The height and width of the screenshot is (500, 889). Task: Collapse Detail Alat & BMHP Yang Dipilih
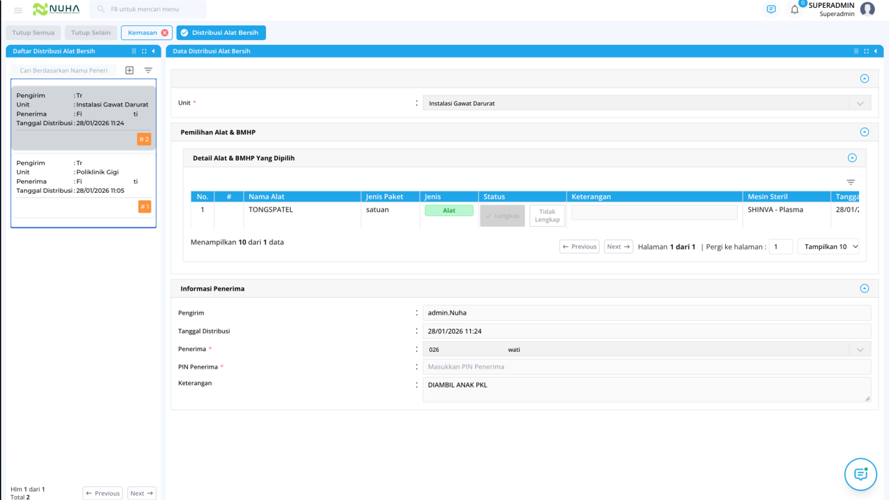coord(852,158)
